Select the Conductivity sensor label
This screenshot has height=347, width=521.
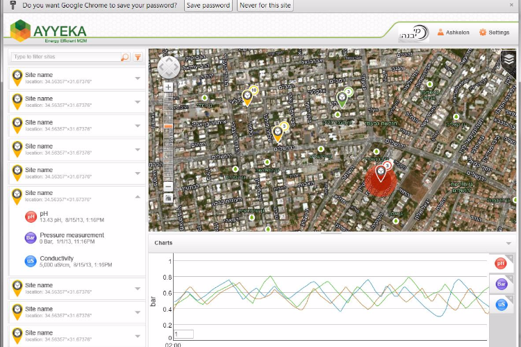tap(56, 258)
